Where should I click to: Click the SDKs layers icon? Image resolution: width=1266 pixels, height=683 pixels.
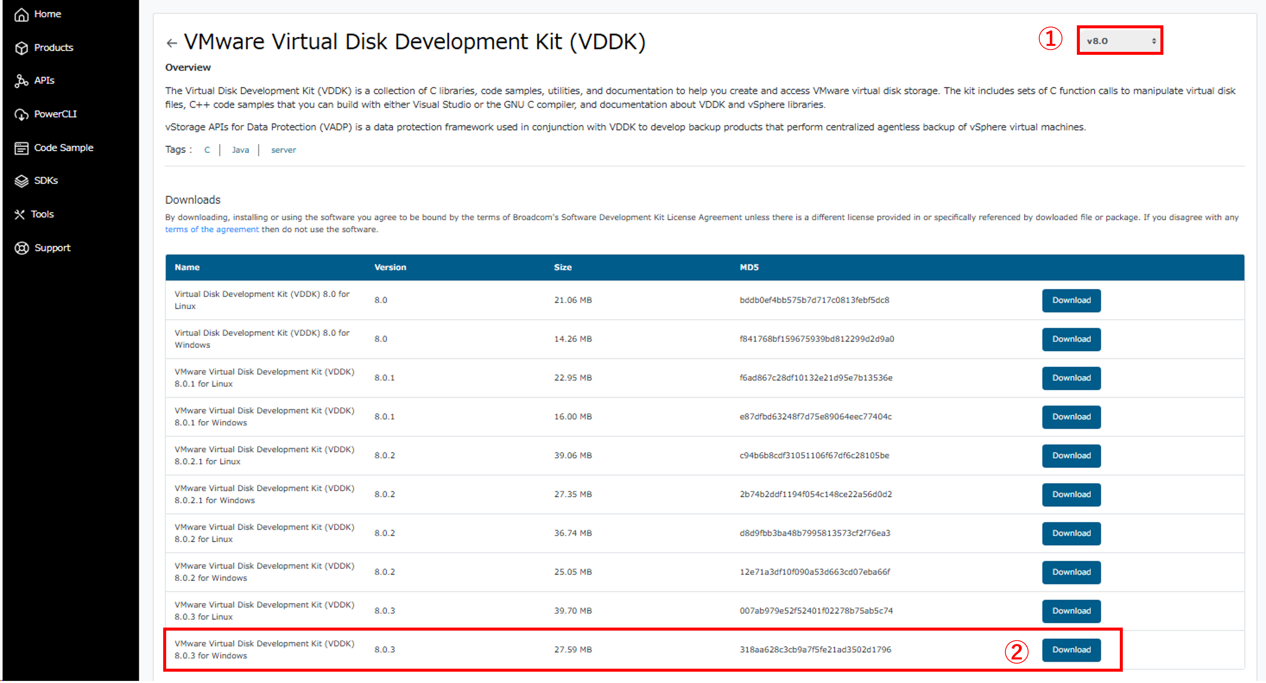[x=21, y=181]
